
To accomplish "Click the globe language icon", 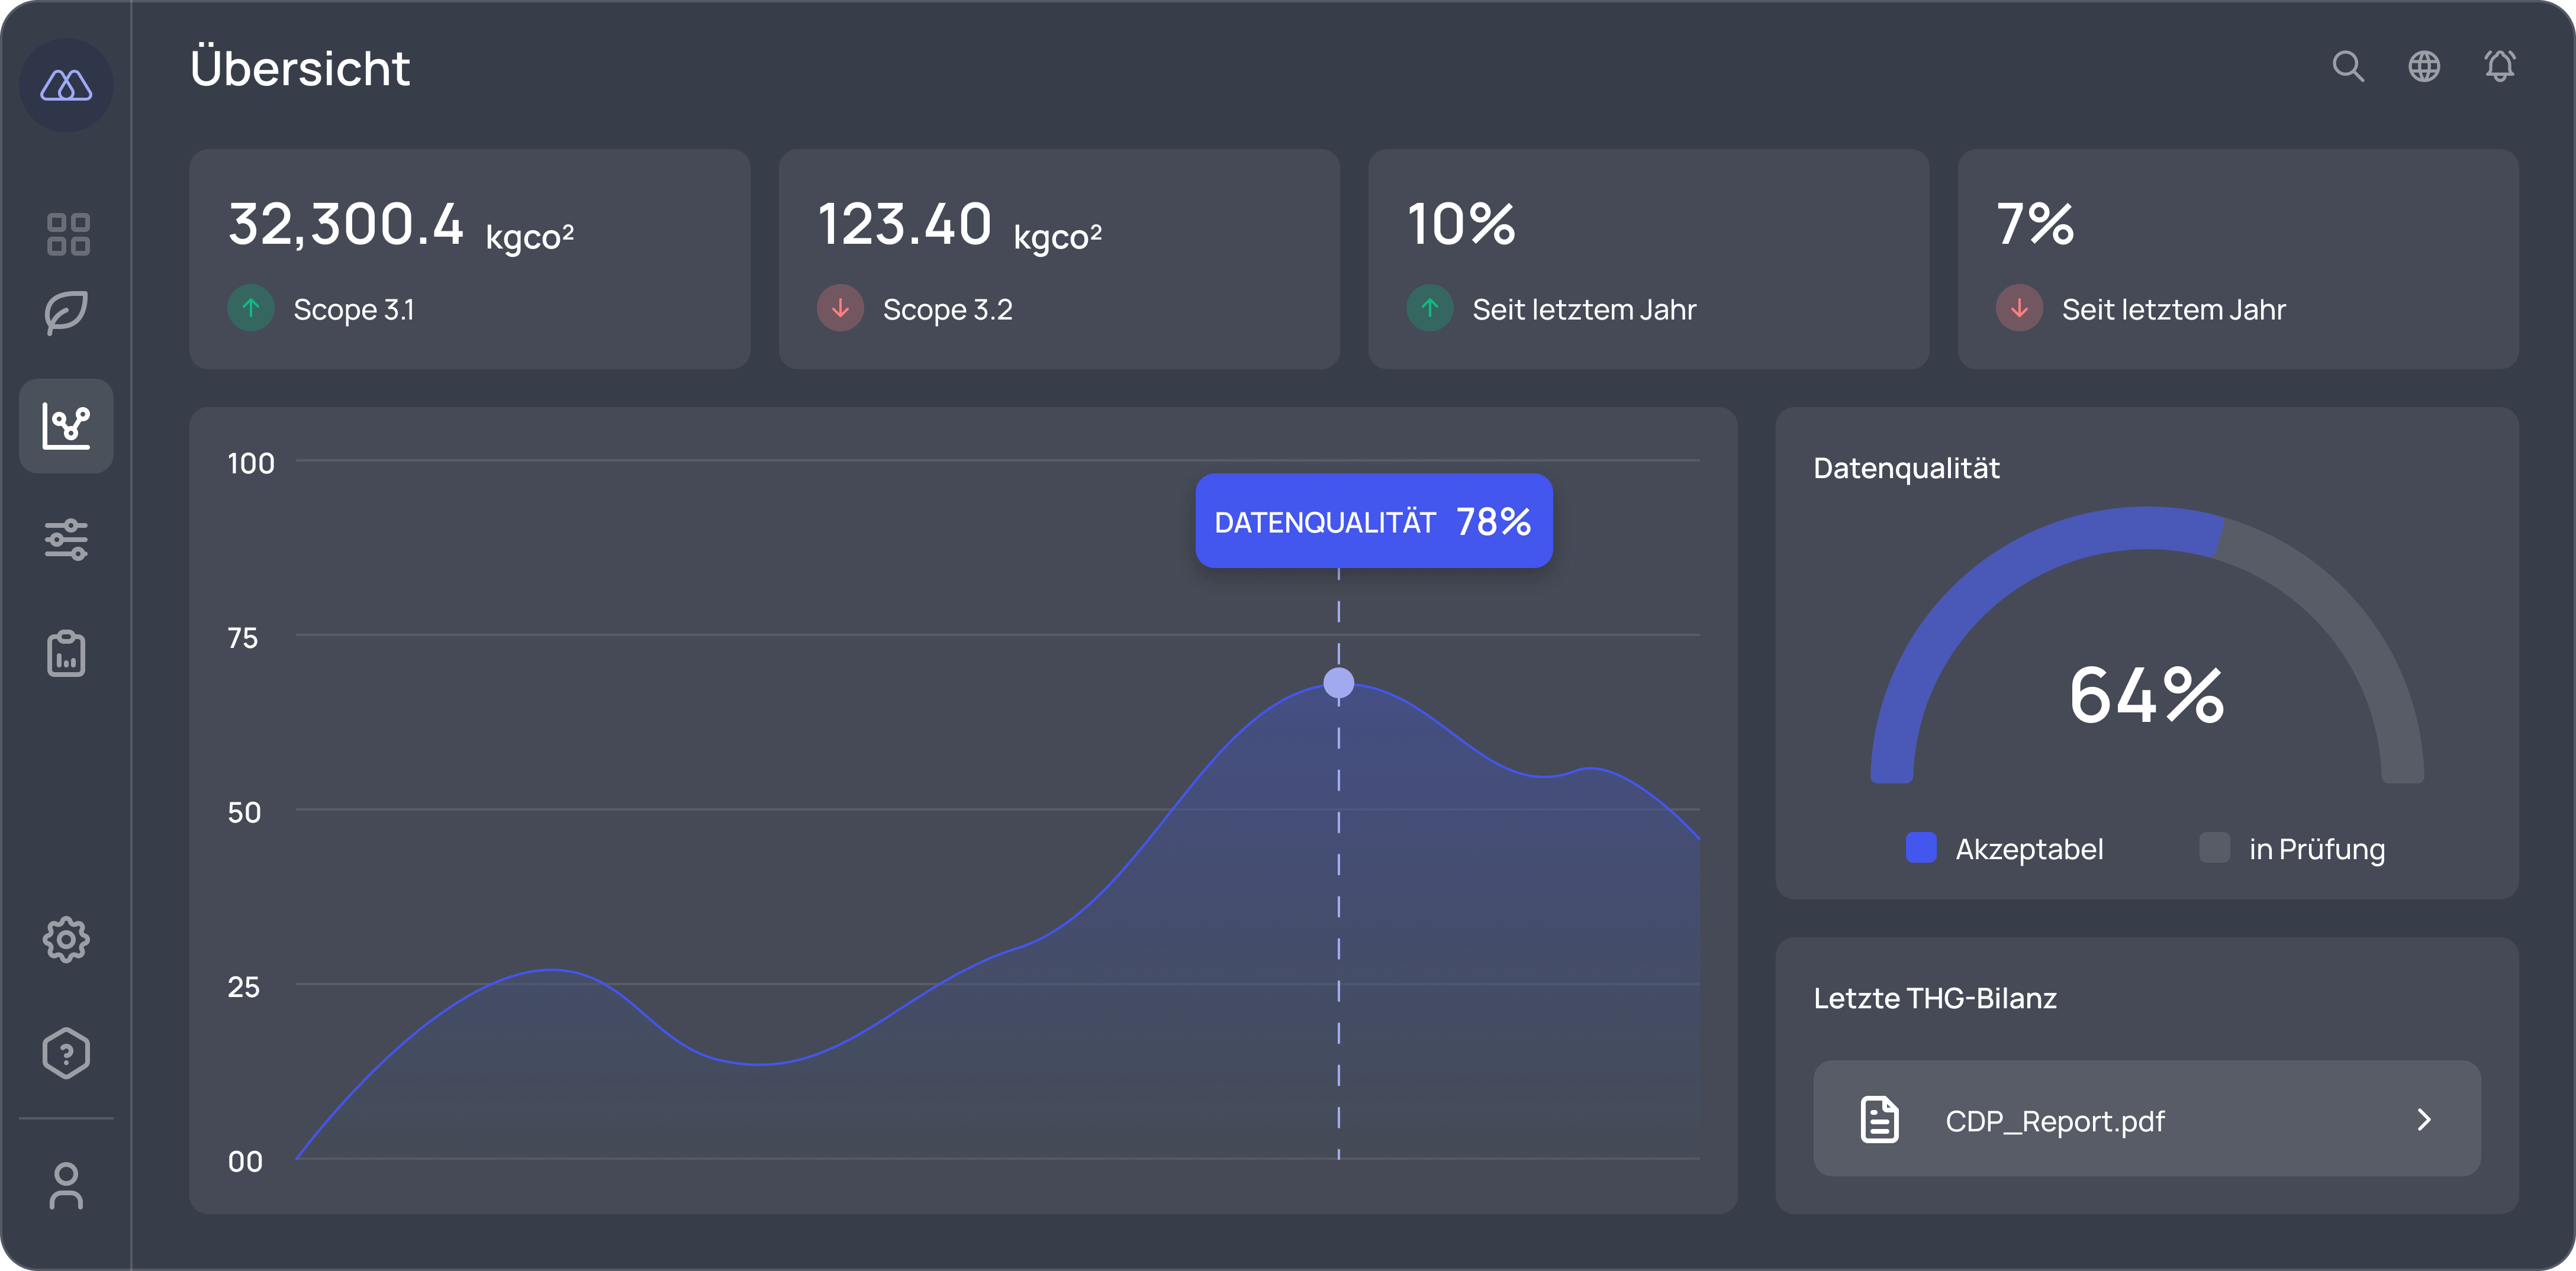I will coord(2424,66).
